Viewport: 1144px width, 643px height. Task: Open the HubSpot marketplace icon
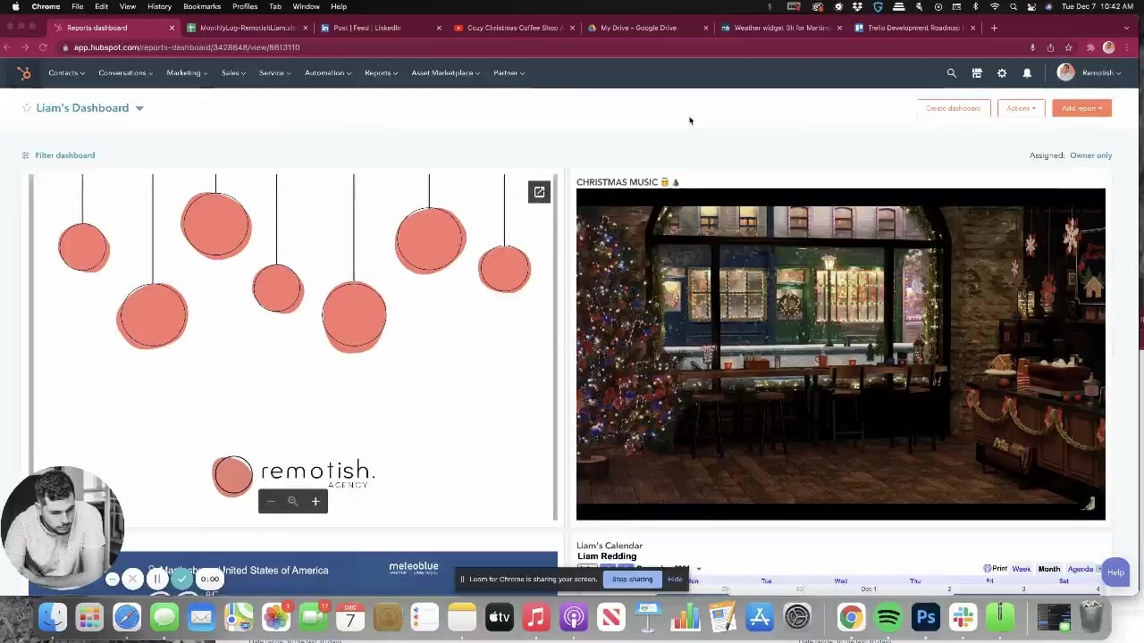[x=977, y=73]
